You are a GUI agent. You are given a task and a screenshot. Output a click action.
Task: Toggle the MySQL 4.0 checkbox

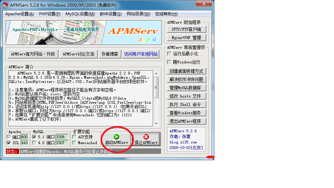[34, 143]
